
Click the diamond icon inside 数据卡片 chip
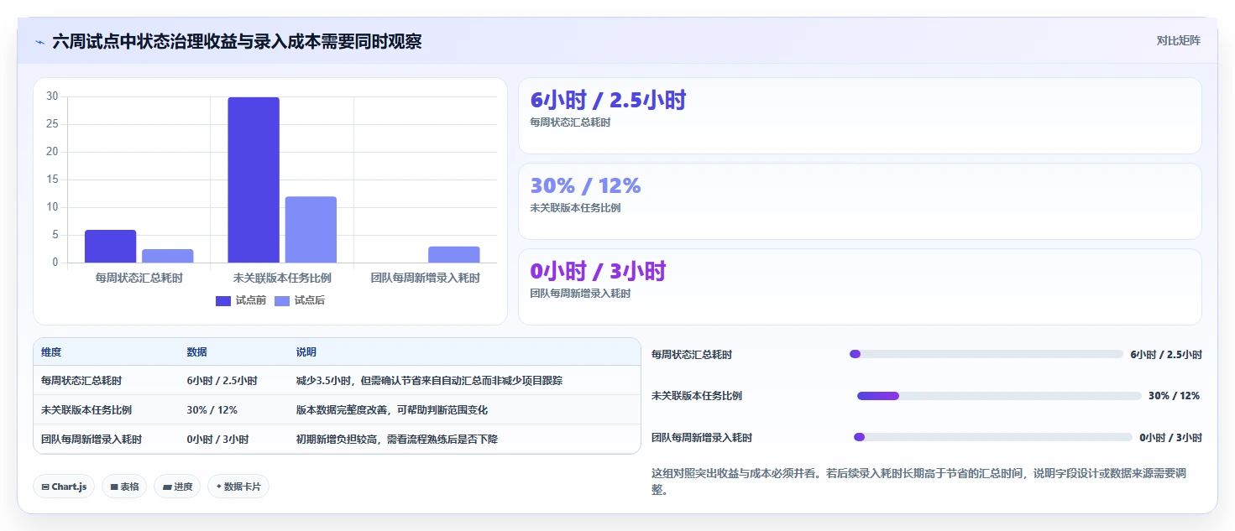[x=218, y=487]
